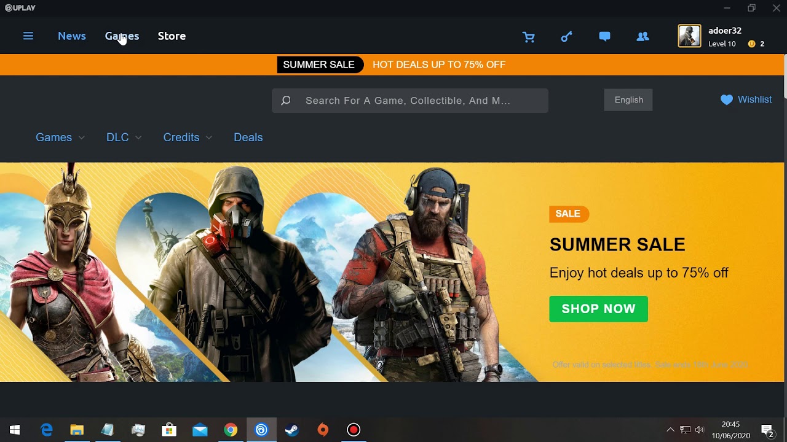Open the English language selector
This screenshot has height=442, width=787.
tap(628, 100)
